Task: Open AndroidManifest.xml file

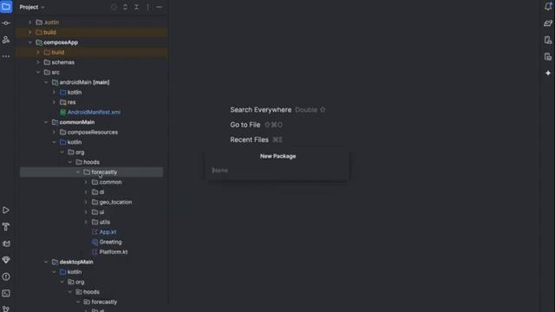Action: click(94, 112)
